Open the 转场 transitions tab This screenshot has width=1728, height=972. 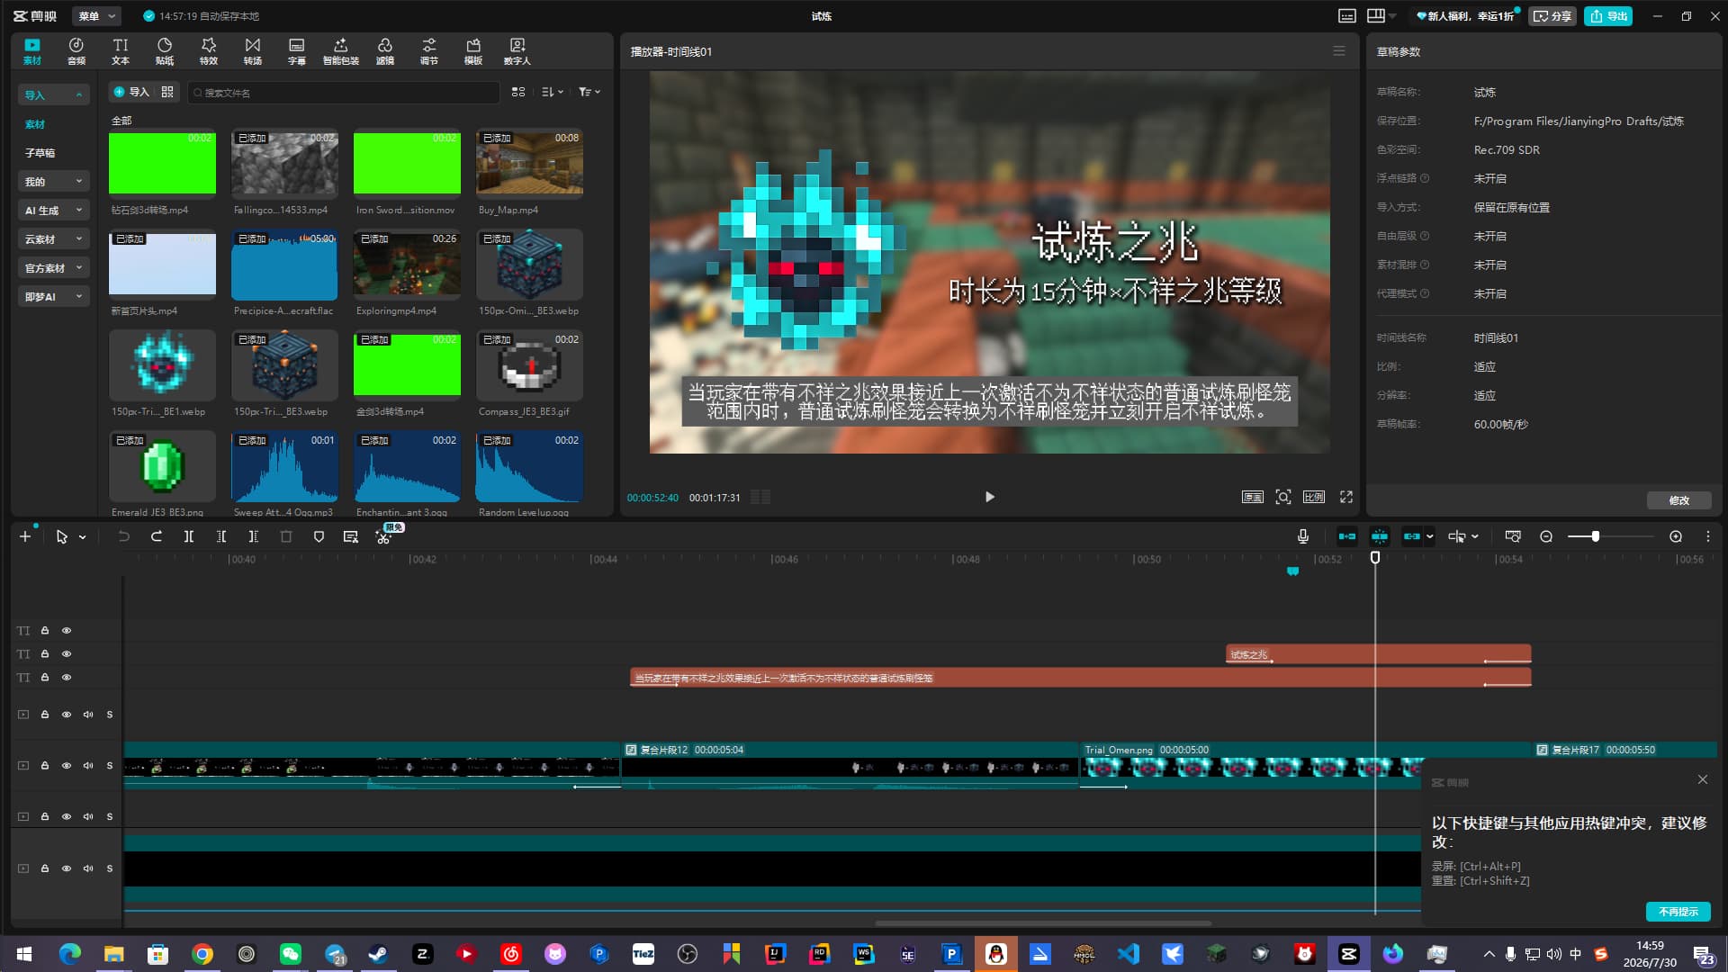click(253, 51)
